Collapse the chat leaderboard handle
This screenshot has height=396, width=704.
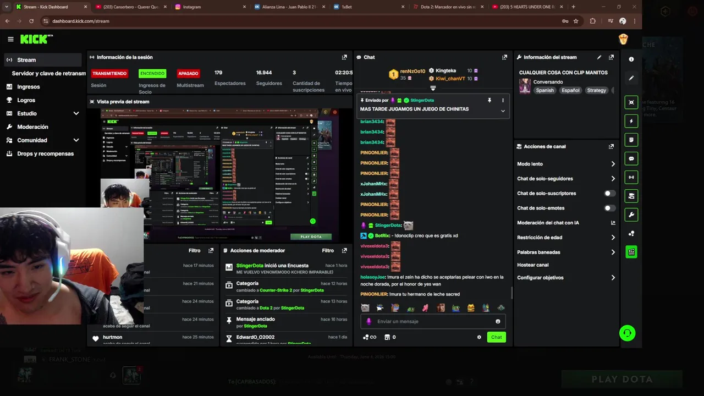[x=433, y=88]
